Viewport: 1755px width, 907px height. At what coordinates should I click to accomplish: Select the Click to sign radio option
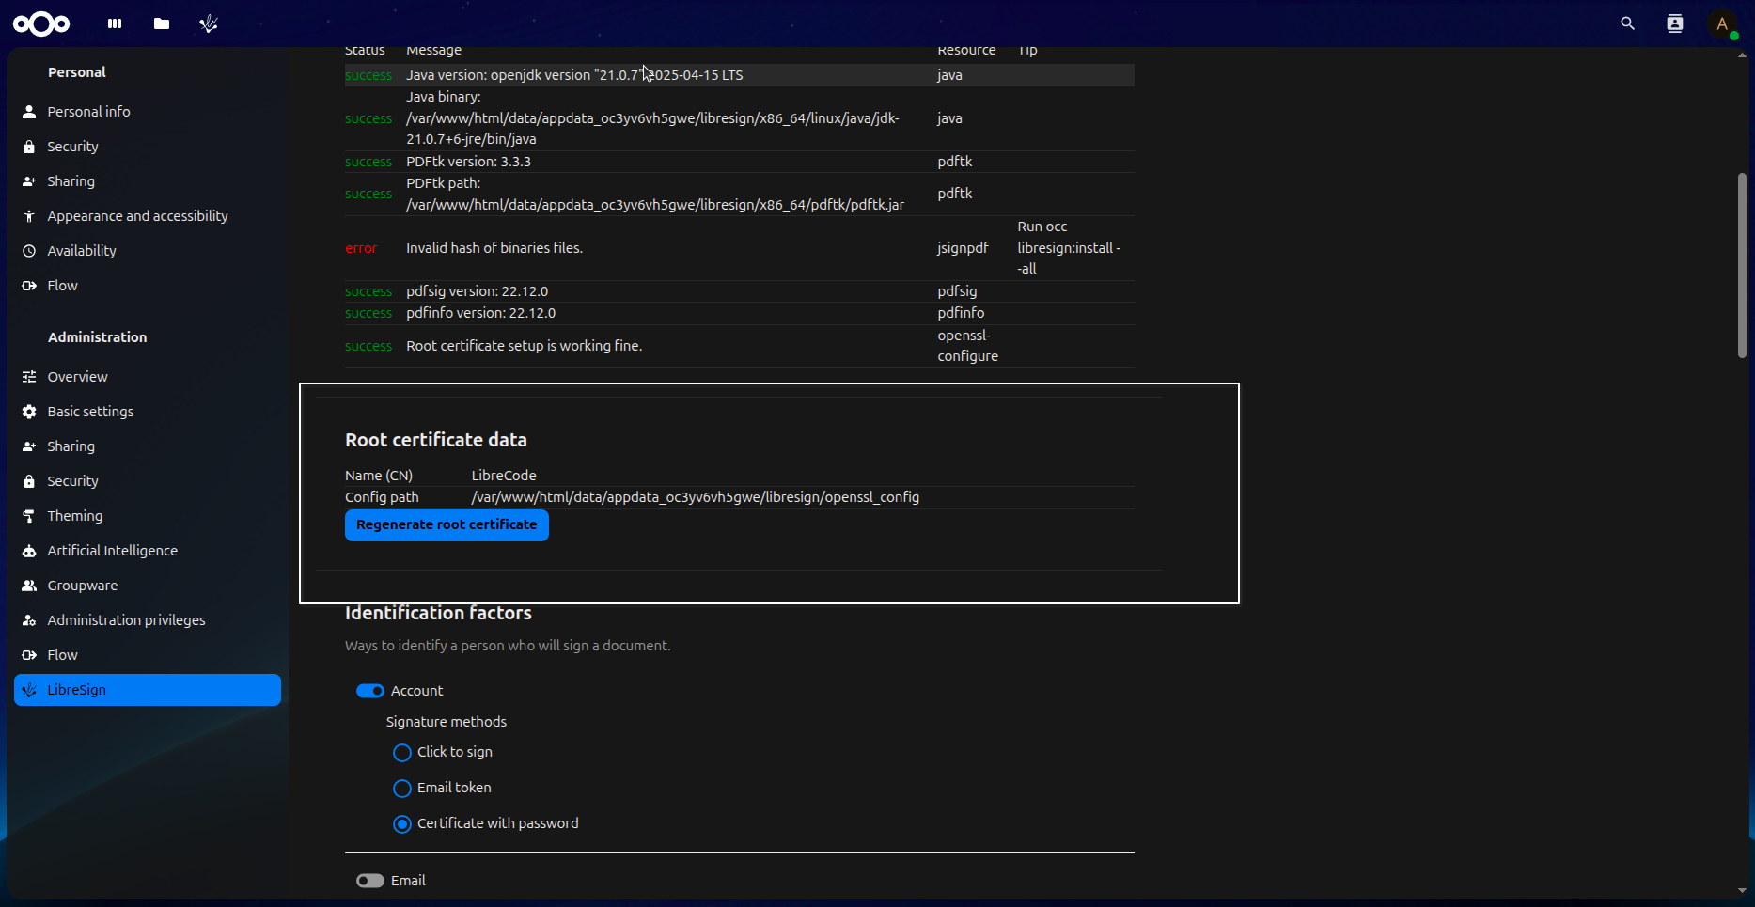pos(402,753)
